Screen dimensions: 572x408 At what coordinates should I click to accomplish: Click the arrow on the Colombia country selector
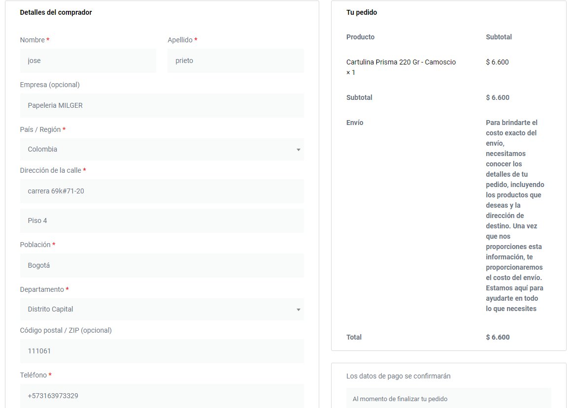[298, 150]
